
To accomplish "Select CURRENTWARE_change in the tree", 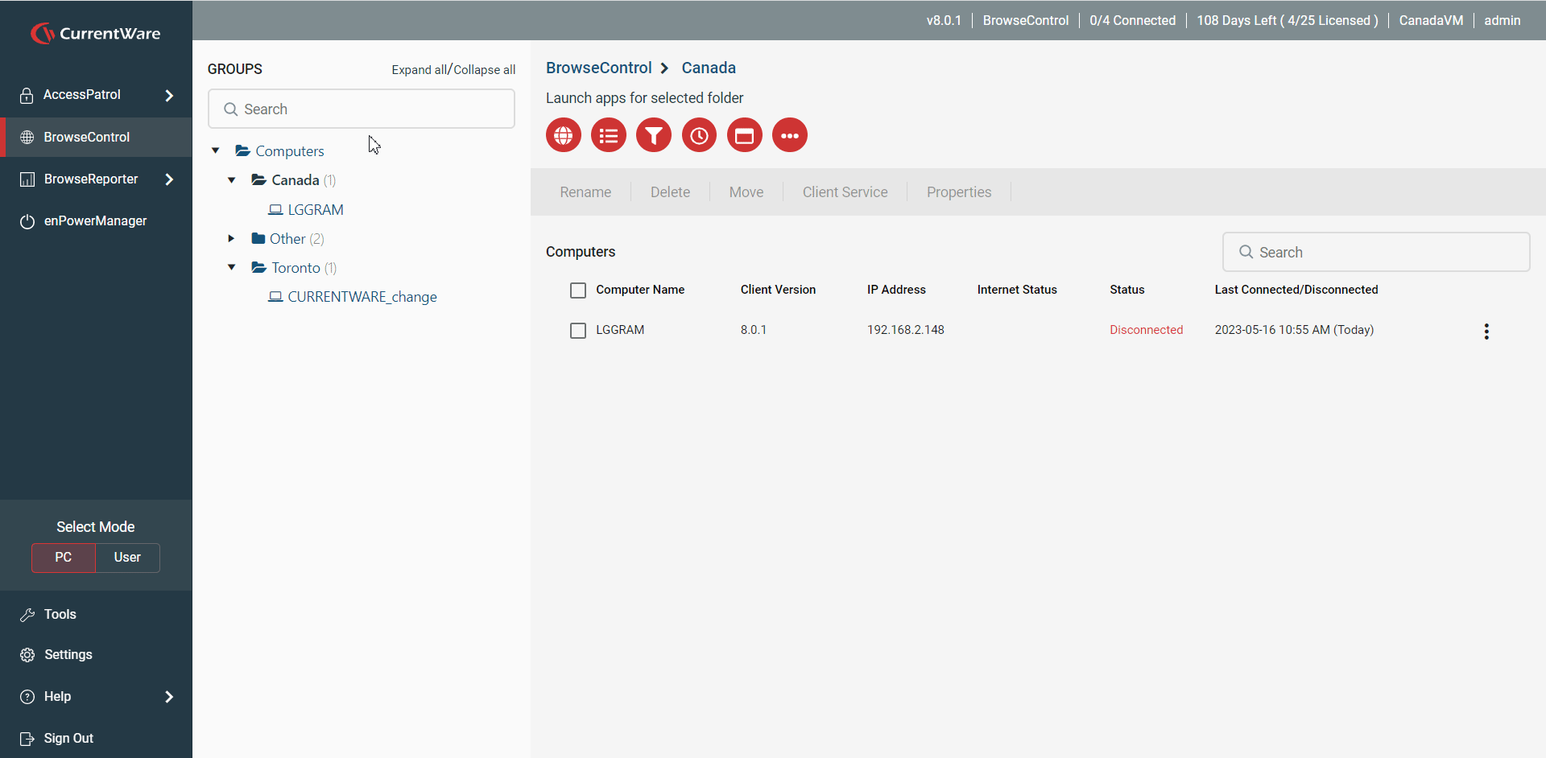I will [x=362, y=297].
